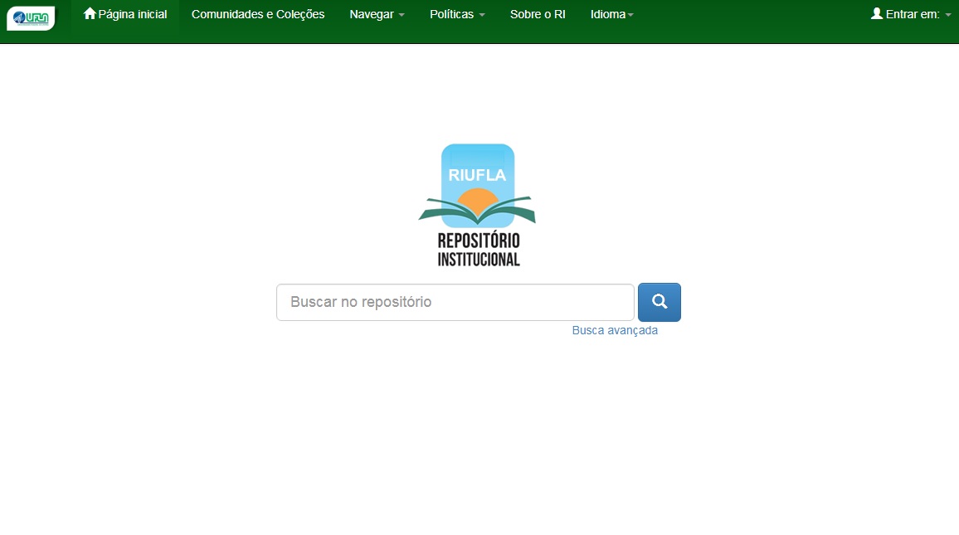Click the house icon in navbar
Image resolution: width=959 pixels, height=535 pixels.
tap(90, 14)
